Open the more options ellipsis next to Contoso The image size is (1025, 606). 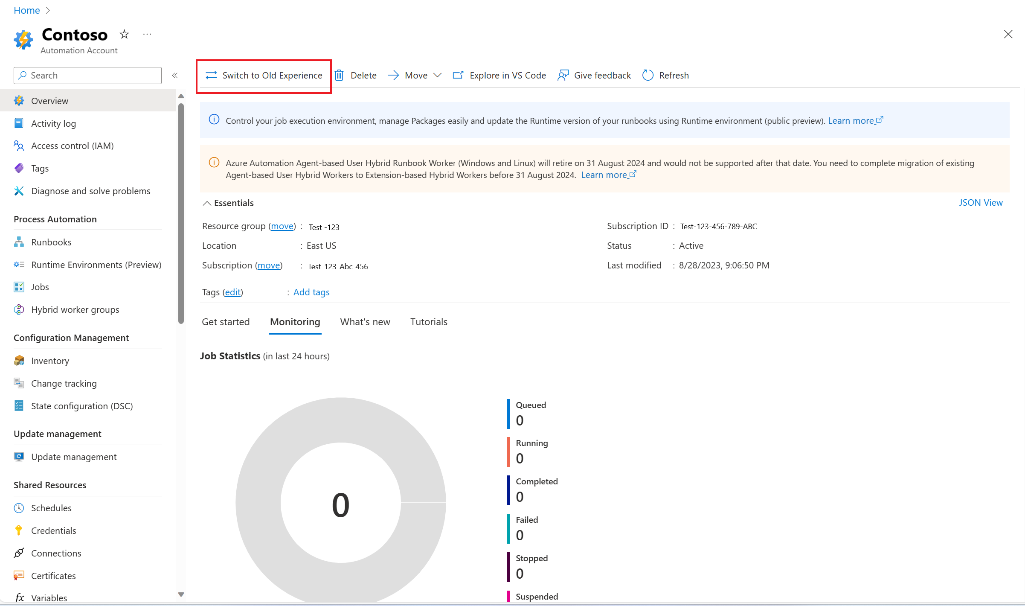147,34
